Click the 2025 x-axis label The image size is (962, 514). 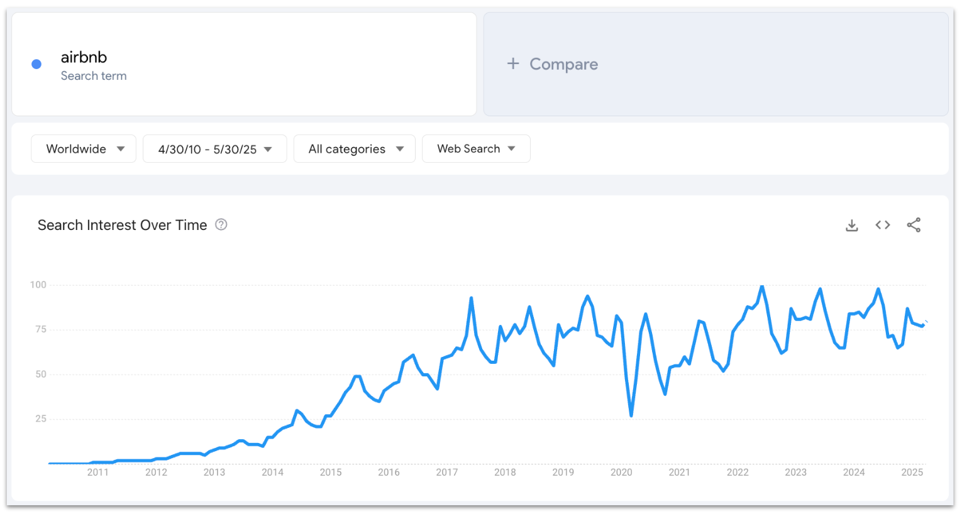pos(912,473)
